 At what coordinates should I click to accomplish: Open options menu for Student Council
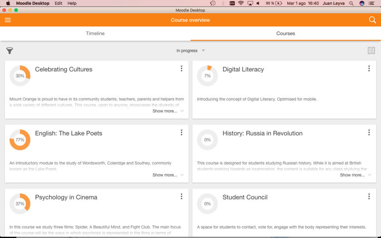pos(369,197)
